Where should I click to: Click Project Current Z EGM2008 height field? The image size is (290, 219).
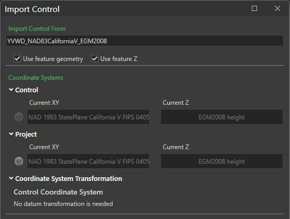(x=221, y=161)
